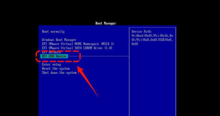Click the Device Path label
220x116 pixels.
click(x=142, y=32)
